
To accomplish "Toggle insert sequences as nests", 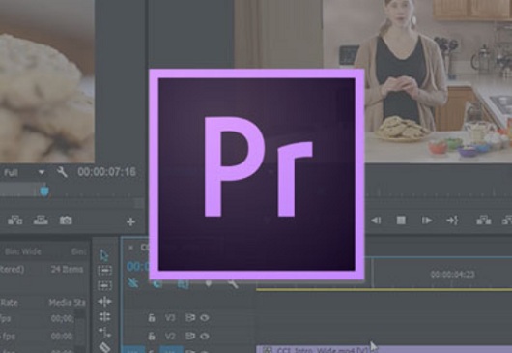I will point(133,282).
